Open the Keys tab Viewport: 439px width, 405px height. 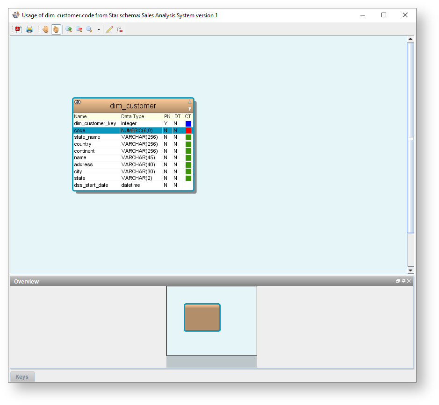point(22,377)
